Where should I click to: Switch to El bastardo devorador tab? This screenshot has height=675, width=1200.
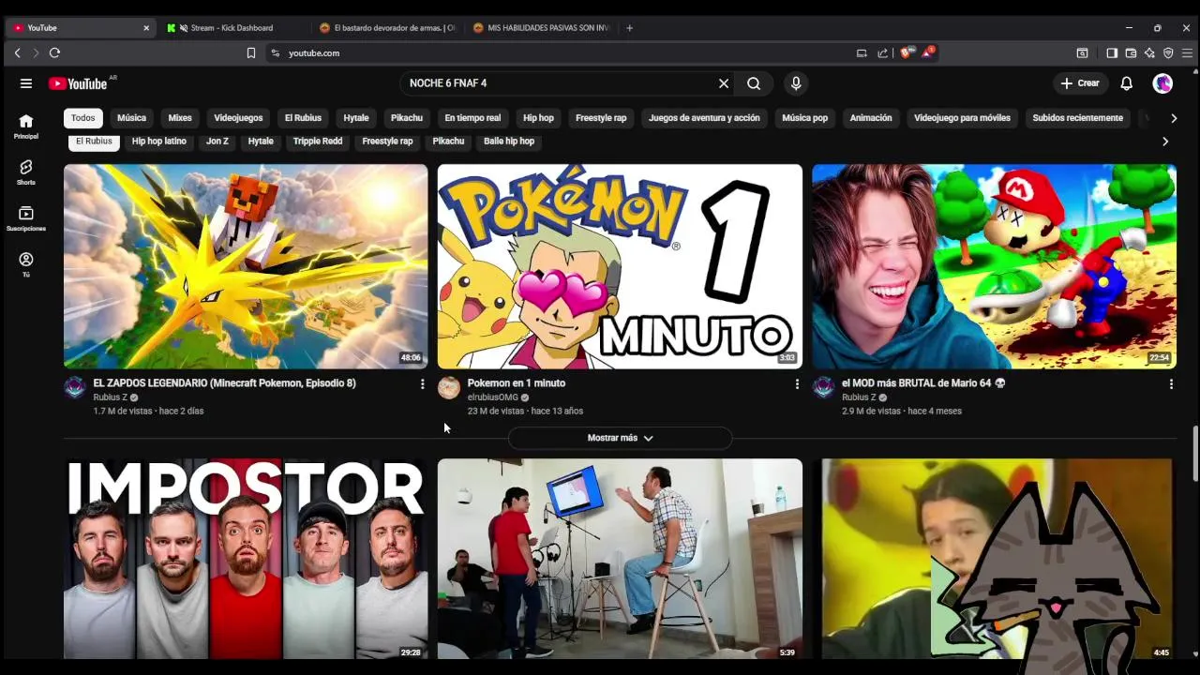click(x=386, y=28)
